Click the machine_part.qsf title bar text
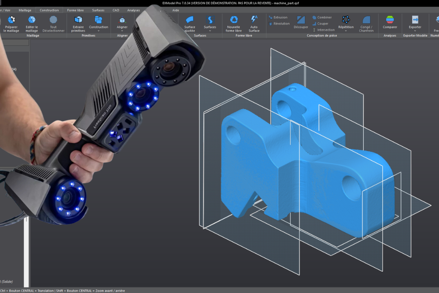This screenshot has height=293, width=439. tap(286, 3)
